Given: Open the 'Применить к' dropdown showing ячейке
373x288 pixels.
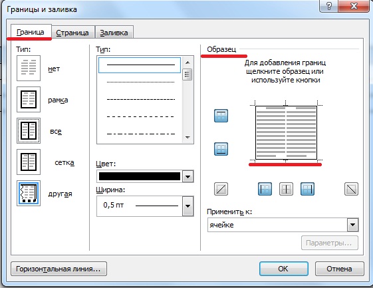Looking at the screenshot, I should [283, 225].
